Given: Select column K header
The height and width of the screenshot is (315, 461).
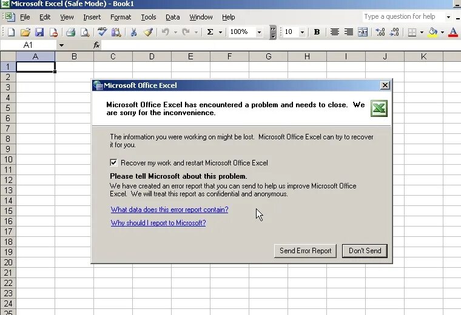Looking at the screenshot, I should [x=423, y=56].
